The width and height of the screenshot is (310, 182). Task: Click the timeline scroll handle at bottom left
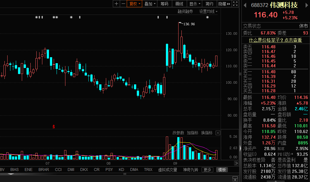point(11,174)
